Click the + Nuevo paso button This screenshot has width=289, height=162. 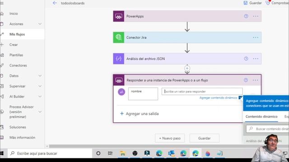pos(170,138)
